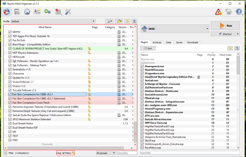
Task: Click flag icon on HDT Physics Extensions row
Action: pyautogui.click(x=89, y=53)
